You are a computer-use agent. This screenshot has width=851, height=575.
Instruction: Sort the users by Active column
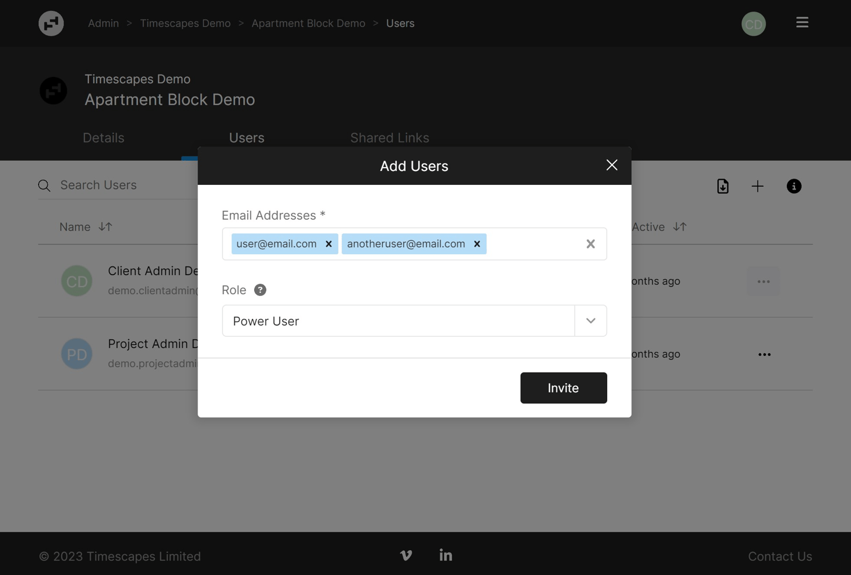679,227
